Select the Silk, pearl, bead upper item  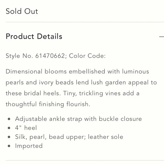tap(69, 137)
